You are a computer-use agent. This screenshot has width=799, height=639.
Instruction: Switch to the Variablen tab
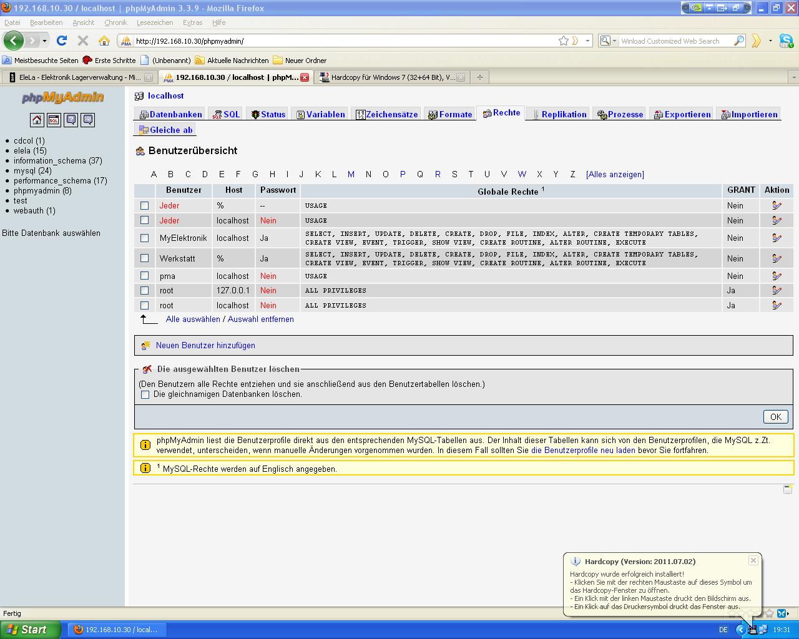[321, 114]
